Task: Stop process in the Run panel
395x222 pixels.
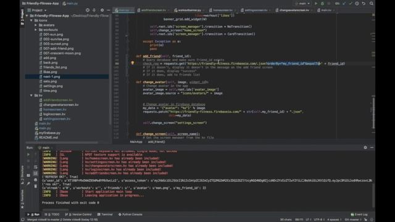Action: pos(28,161)
